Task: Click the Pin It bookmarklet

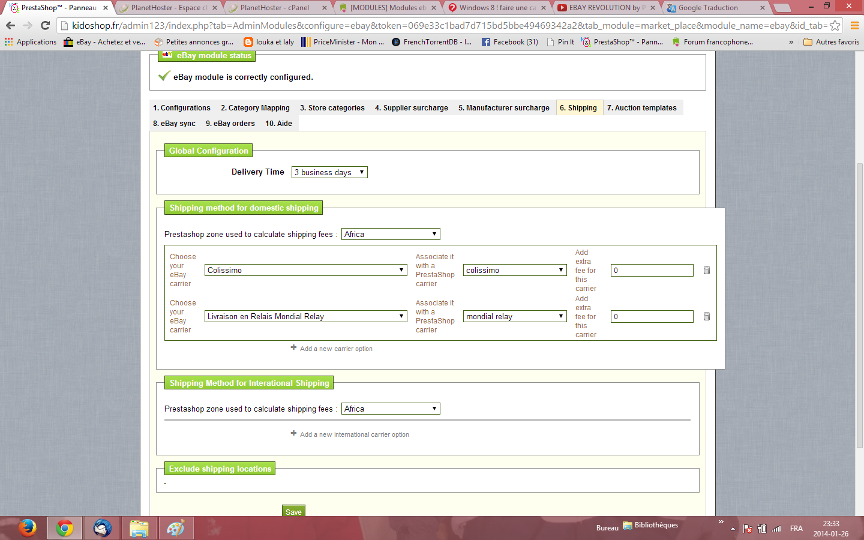Action: point(560,42)
